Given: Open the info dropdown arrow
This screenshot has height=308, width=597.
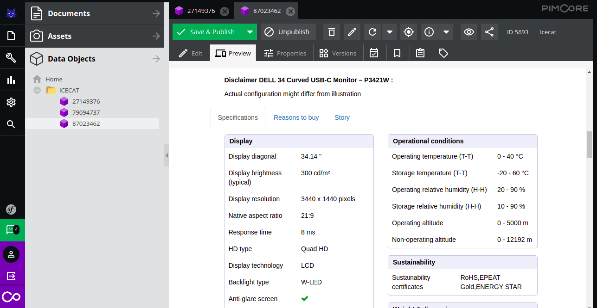Looking at the screenshot, I should click(446, 32).
